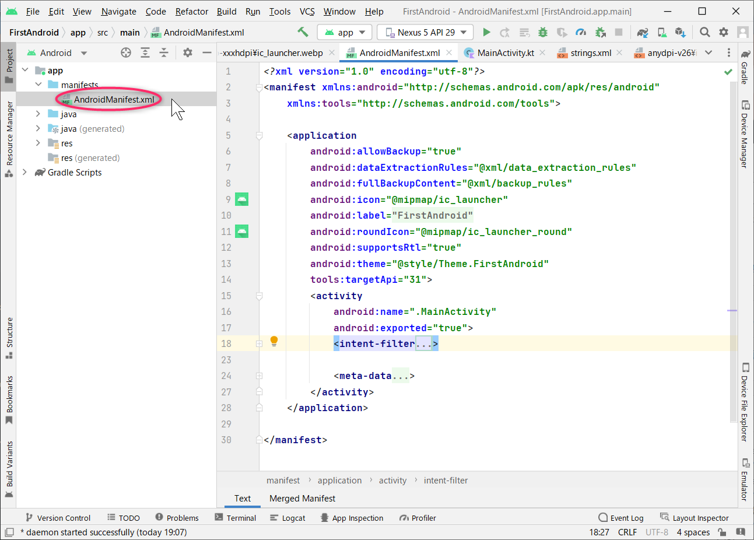Open the Refactor menu
Viewport: 754px width, 540px height.
[x=191, y=11]
